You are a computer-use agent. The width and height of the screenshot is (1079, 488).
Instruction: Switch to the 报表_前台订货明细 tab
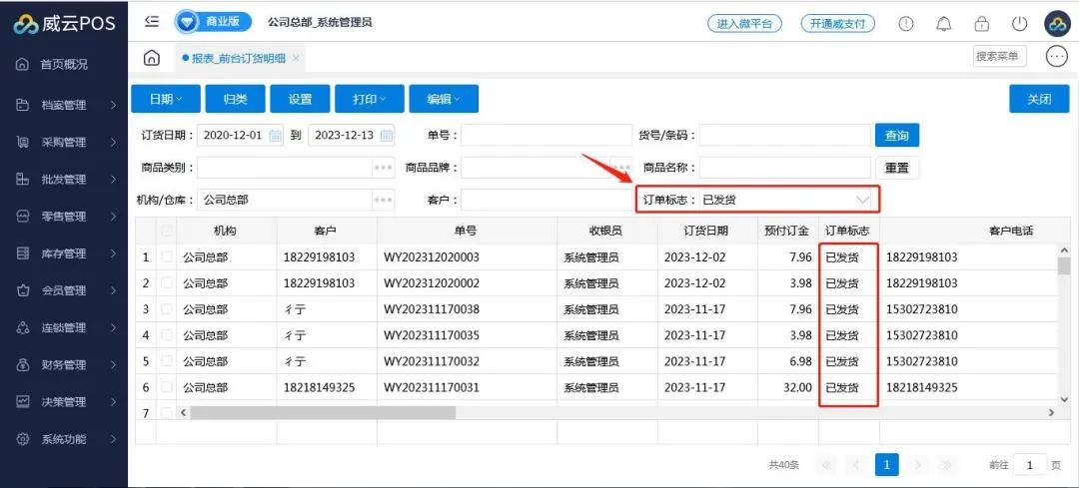237,58
